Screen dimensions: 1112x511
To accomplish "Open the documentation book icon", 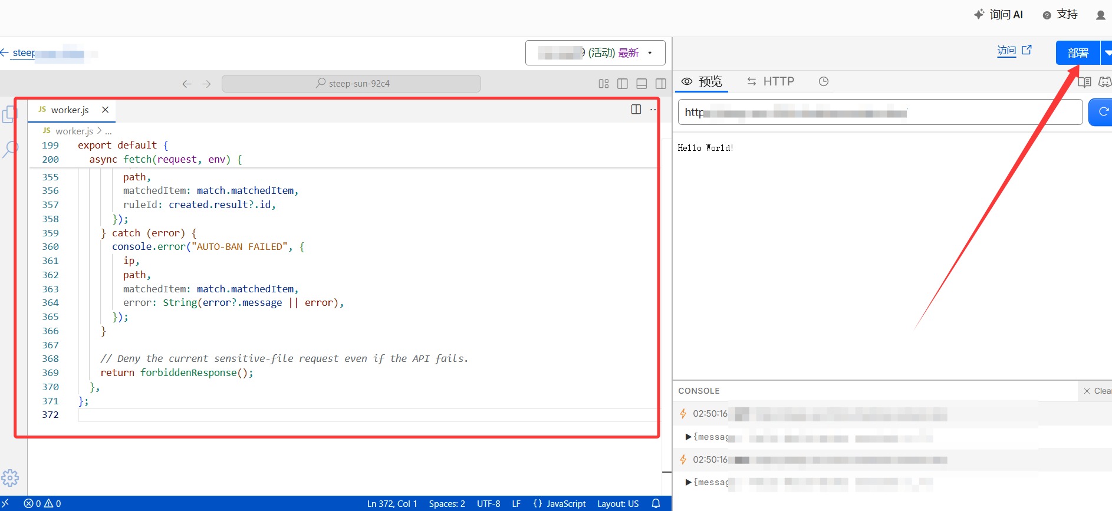I will 1084,82.
